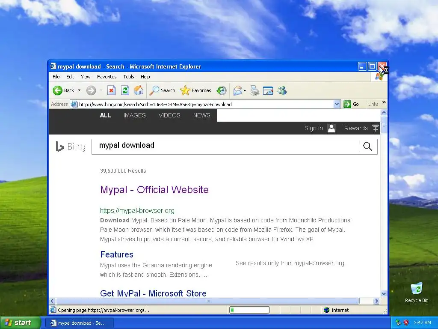Maximize the Internet Explorer window
438x329 pixels.
[373, 66]
